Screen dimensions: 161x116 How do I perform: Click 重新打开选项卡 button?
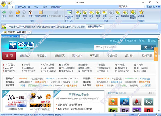pyautogui.click(x=95, y=27)
